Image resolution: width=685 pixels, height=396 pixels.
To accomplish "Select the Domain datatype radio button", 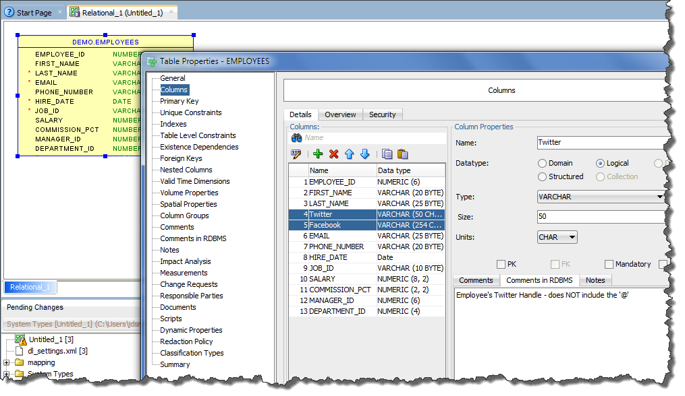I will [x=541, y=163].
